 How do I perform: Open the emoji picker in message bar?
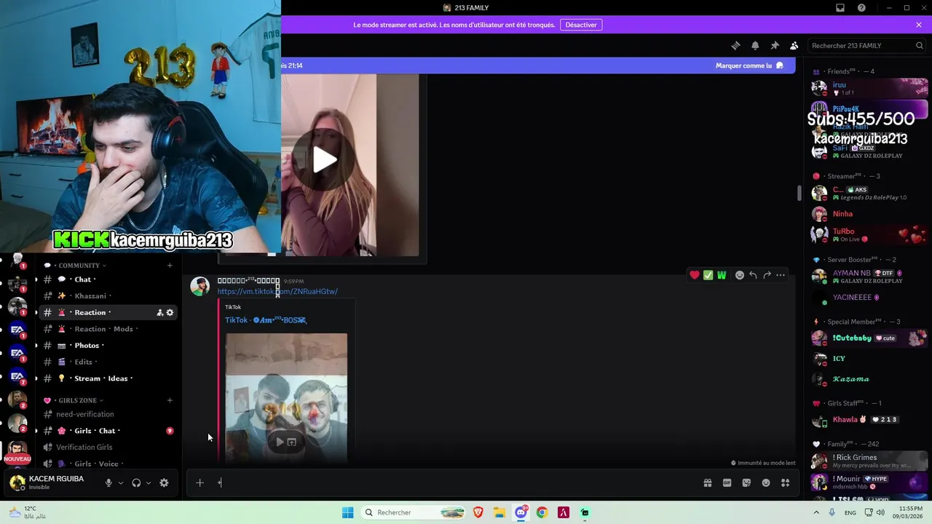click(766, 483)
